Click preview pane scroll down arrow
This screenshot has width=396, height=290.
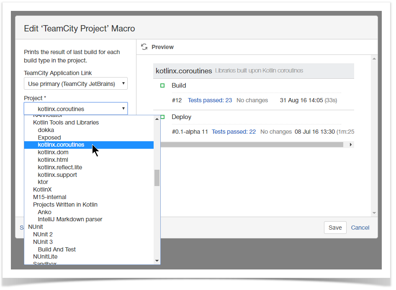click(x=374, y=213)
